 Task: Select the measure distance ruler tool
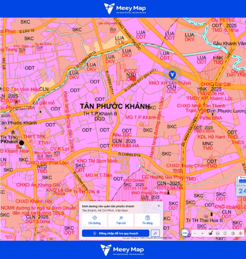tap(218, 233)
